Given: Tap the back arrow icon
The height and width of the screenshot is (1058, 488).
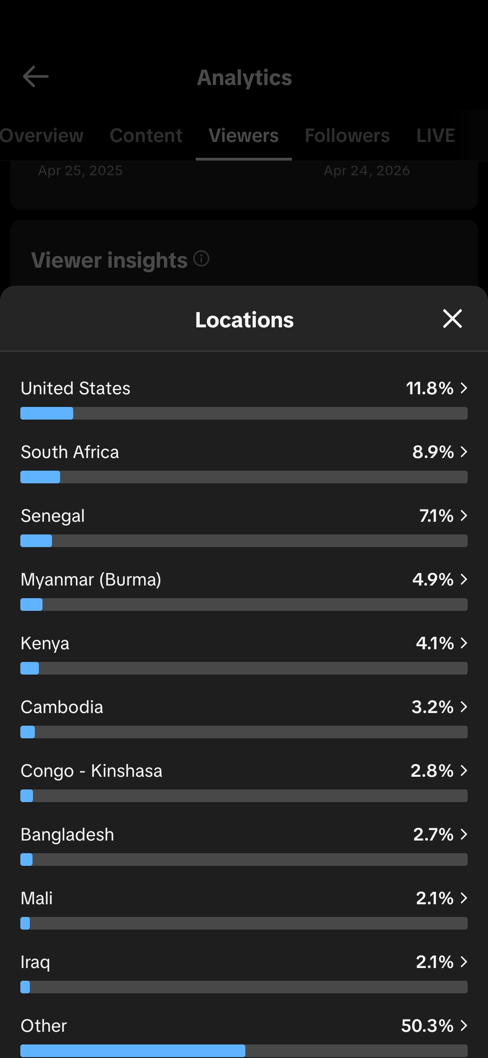Looking at the screenshot, I should click(36, 76).
